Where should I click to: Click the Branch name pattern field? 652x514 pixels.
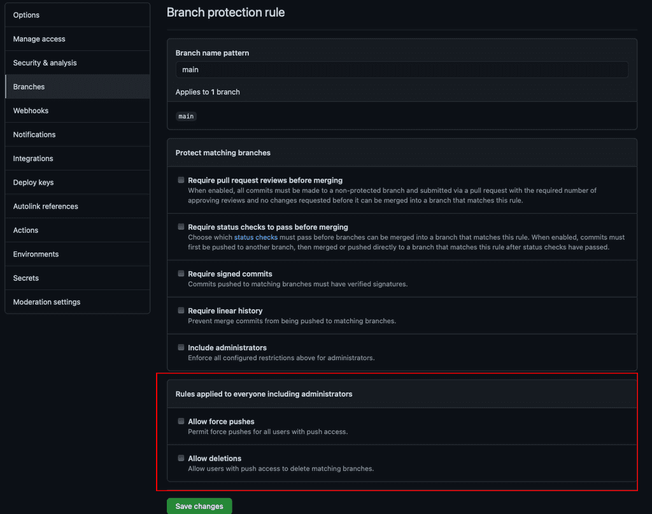[401, 70]
